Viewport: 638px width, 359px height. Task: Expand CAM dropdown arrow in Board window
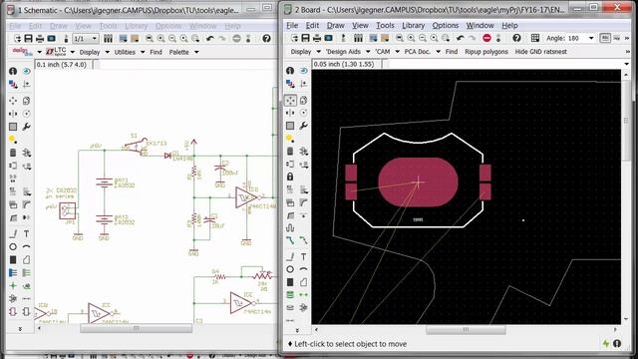397,52
